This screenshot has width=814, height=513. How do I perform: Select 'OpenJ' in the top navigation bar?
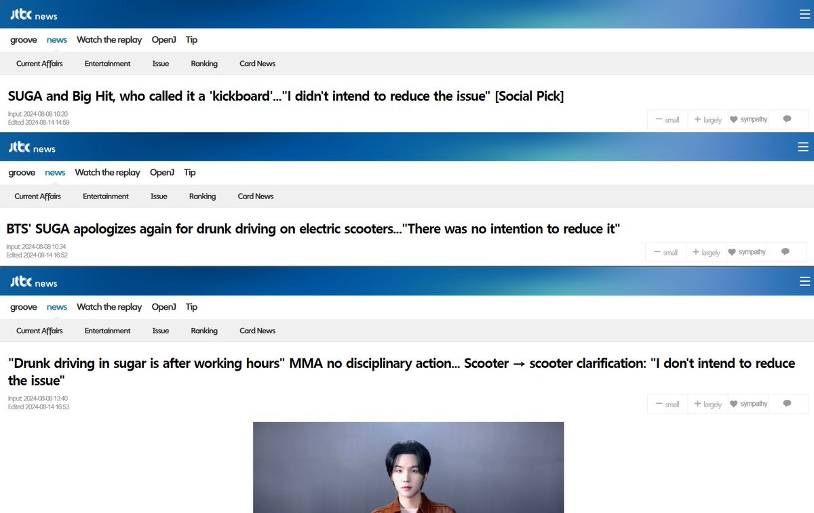click(x=163, y=40)
